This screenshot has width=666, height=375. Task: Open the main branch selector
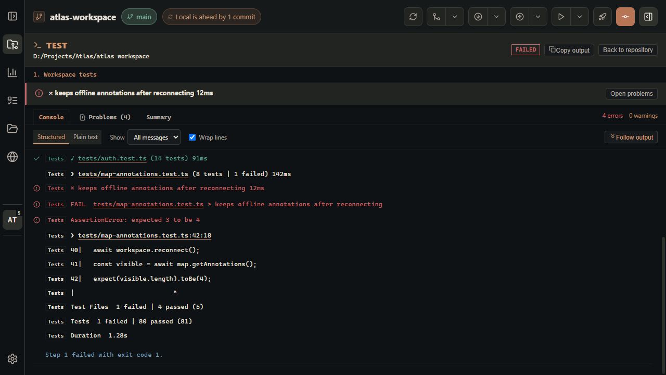tap(139, 17)
